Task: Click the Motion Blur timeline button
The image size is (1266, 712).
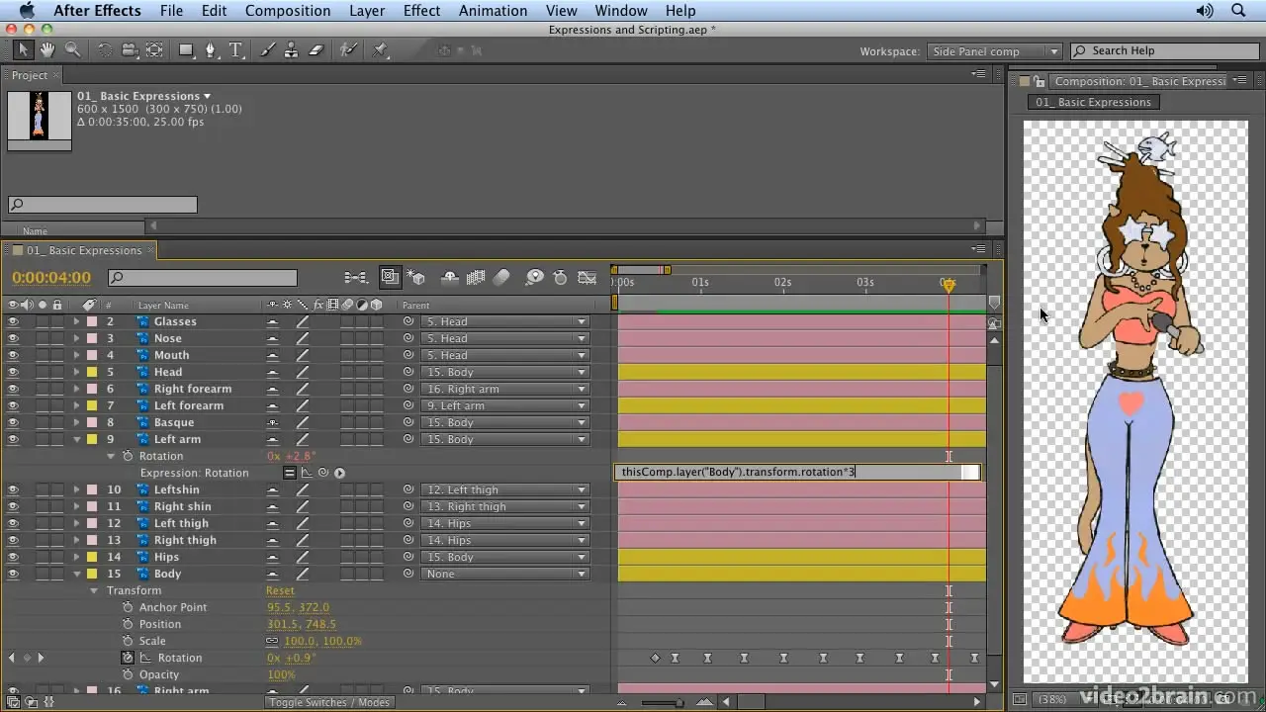Action: tap(501, 278)
